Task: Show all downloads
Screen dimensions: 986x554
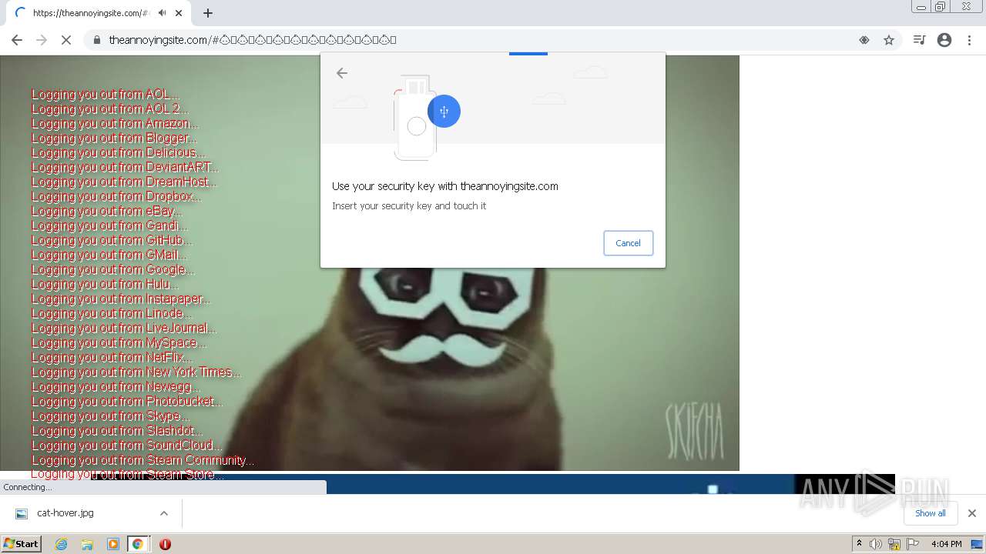Action: tap(930, 513)
